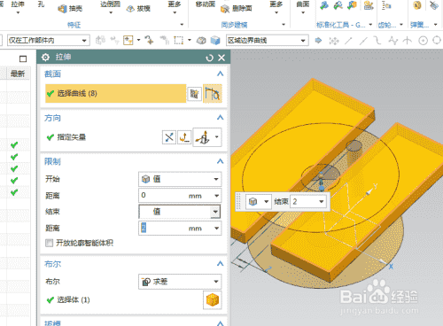Click the sketch section icon beside 选择曲线
This screenshot has height=326, width=443.
[194, 94]
